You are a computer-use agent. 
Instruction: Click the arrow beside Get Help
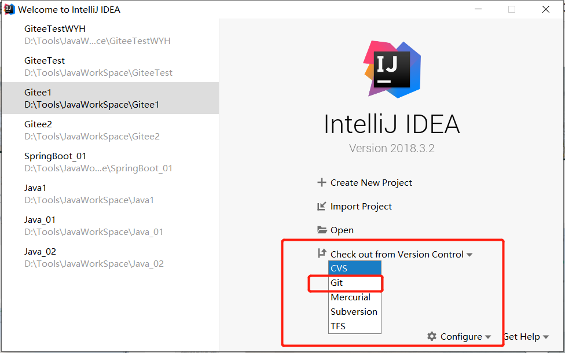pyautogui.click(x=546, y=337)
